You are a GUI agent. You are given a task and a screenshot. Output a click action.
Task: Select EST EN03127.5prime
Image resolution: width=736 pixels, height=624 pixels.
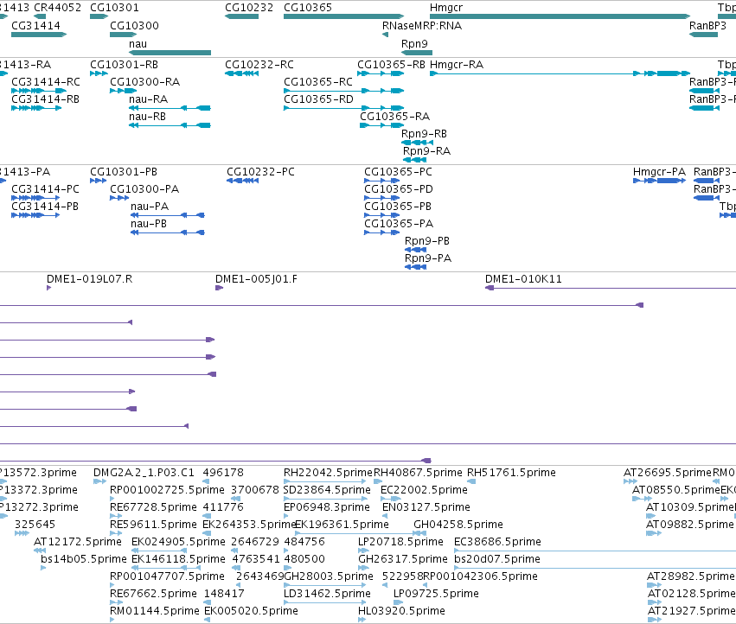[x=426, y=507]
